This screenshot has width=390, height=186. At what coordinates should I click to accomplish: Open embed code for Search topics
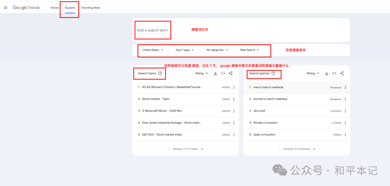pos(223,73)
